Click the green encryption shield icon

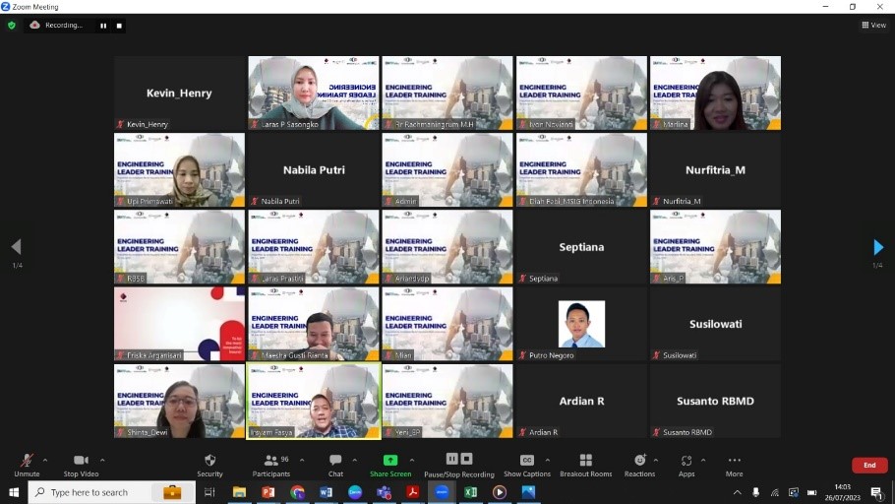(12, 26)
